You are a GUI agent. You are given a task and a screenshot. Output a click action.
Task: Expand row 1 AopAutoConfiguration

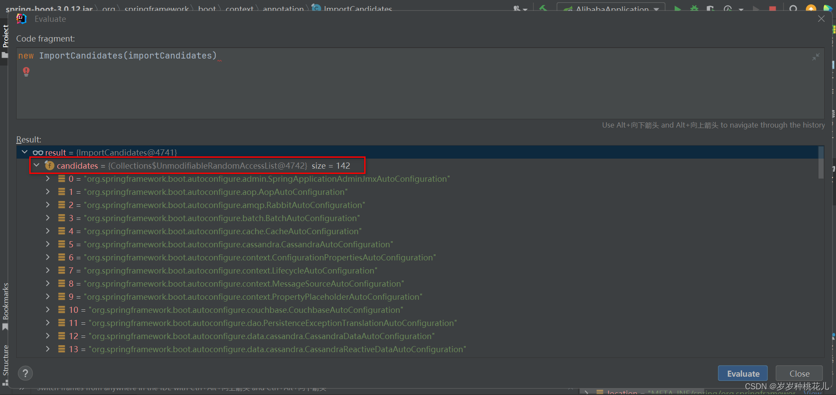48,192
